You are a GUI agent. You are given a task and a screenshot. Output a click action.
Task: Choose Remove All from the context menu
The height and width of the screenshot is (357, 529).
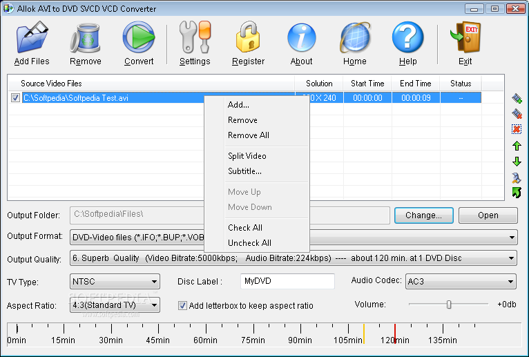pos(257,135)
